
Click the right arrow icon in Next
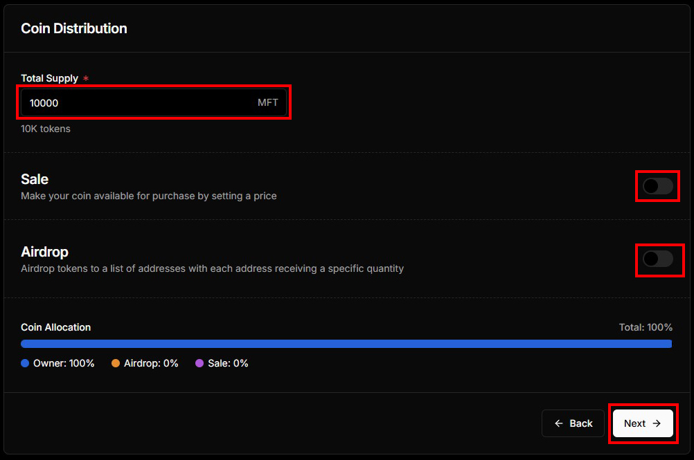(657, 423)
